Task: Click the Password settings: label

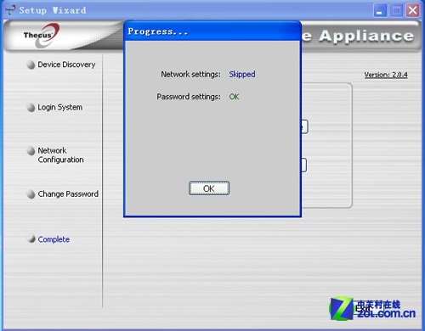Action: pos(189,97)
